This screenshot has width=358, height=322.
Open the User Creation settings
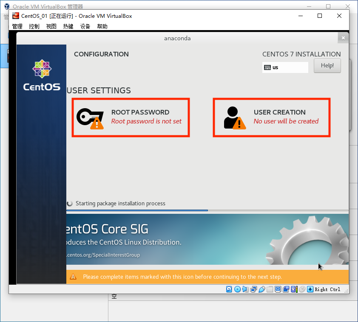pos(271,118)
